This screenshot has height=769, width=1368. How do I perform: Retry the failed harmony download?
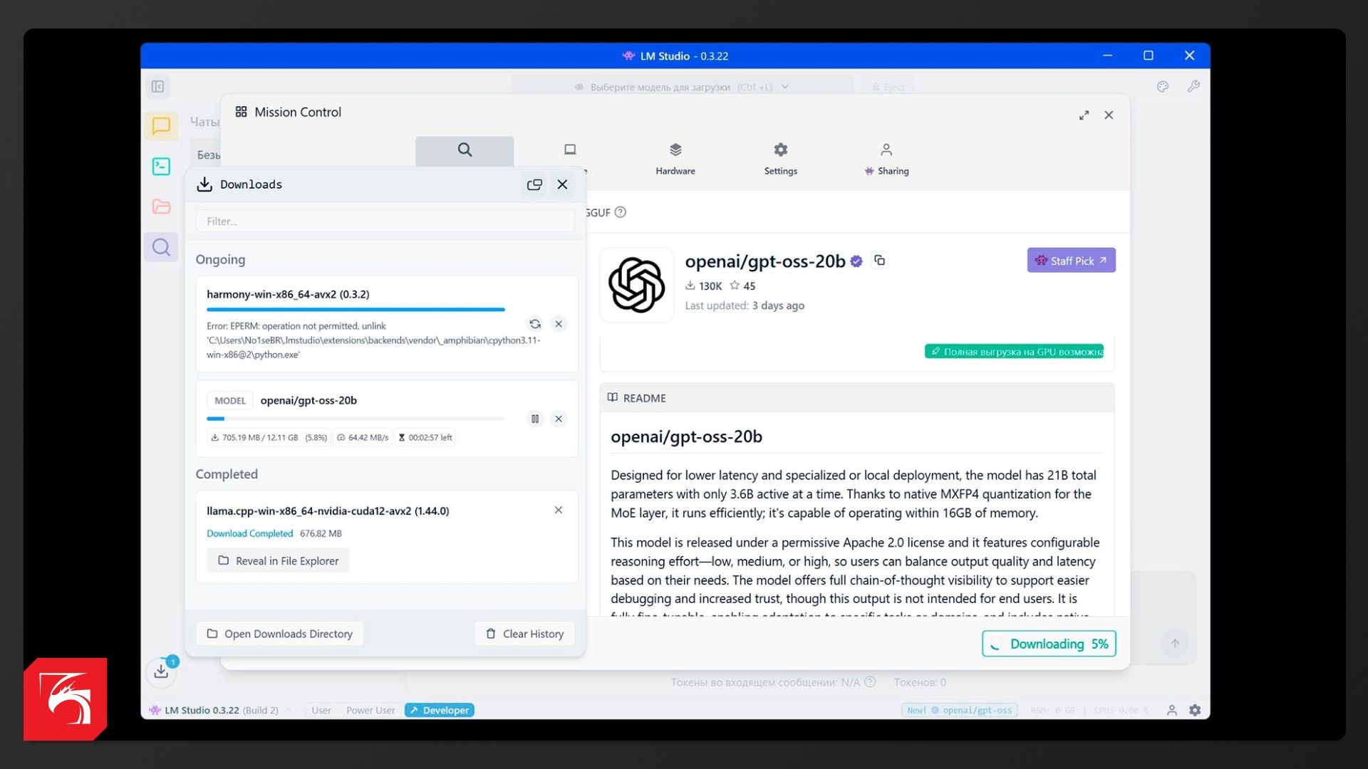[535, 324]
